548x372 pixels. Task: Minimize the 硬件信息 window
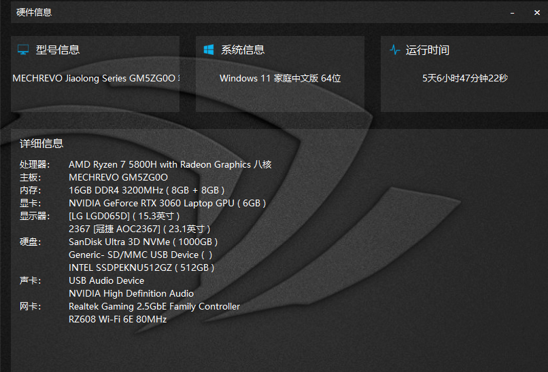(x=513, y=13)
